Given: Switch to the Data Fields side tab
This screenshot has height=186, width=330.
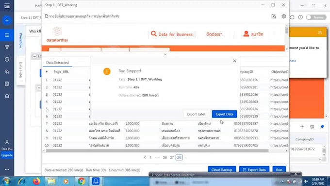Looking at the screenshot, I should (x=20, y=70).
